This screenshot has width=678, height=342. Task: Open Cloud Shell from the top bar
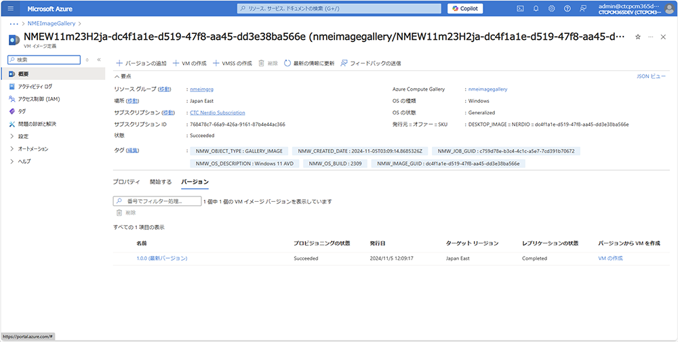tap(521, 9)
